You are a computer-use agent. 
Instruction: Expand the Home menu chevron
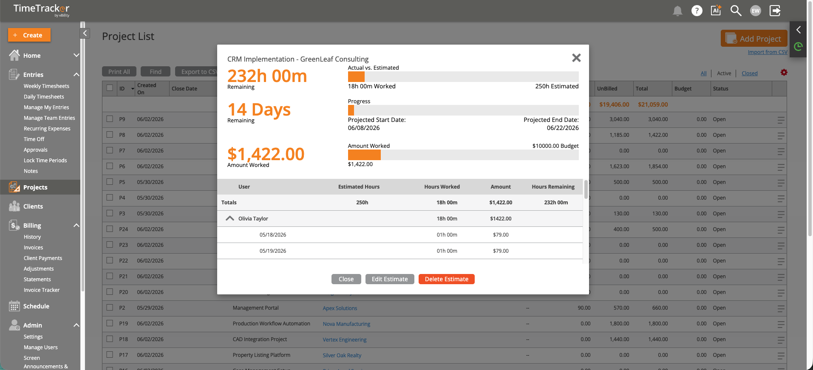[76, 55]
